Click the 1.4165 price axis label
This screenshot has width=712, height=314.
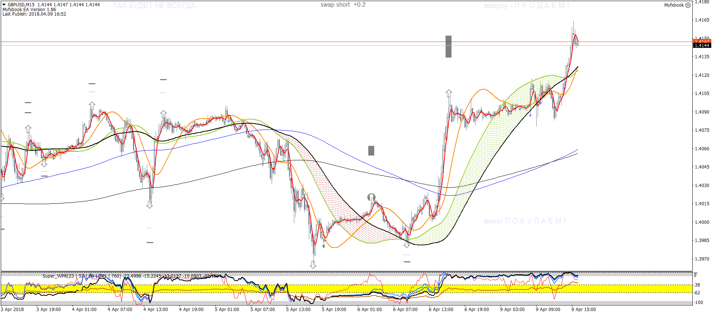click(x=702, y=20)
